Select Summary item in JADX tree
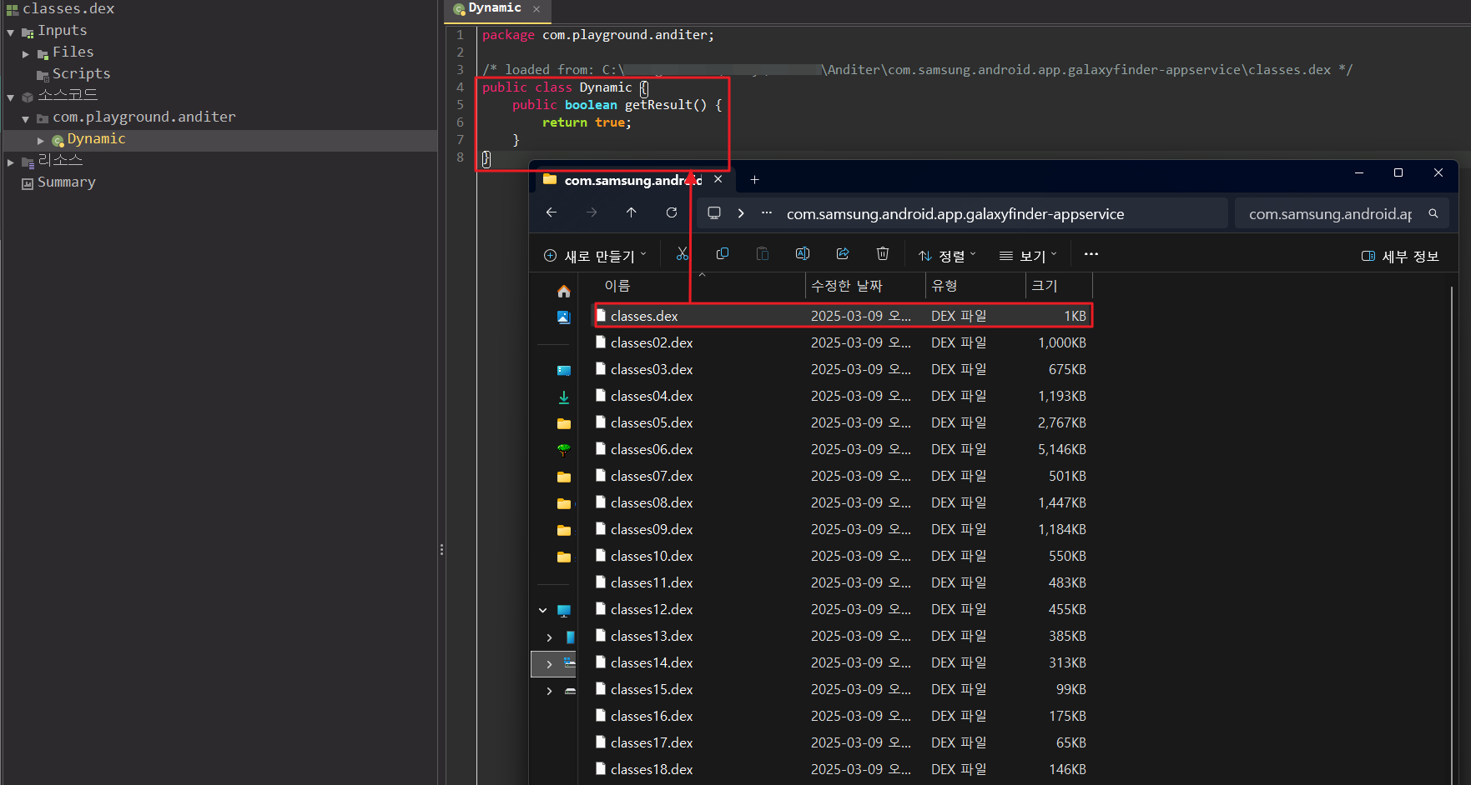The image size is (1471, 785). pos(67,182)
